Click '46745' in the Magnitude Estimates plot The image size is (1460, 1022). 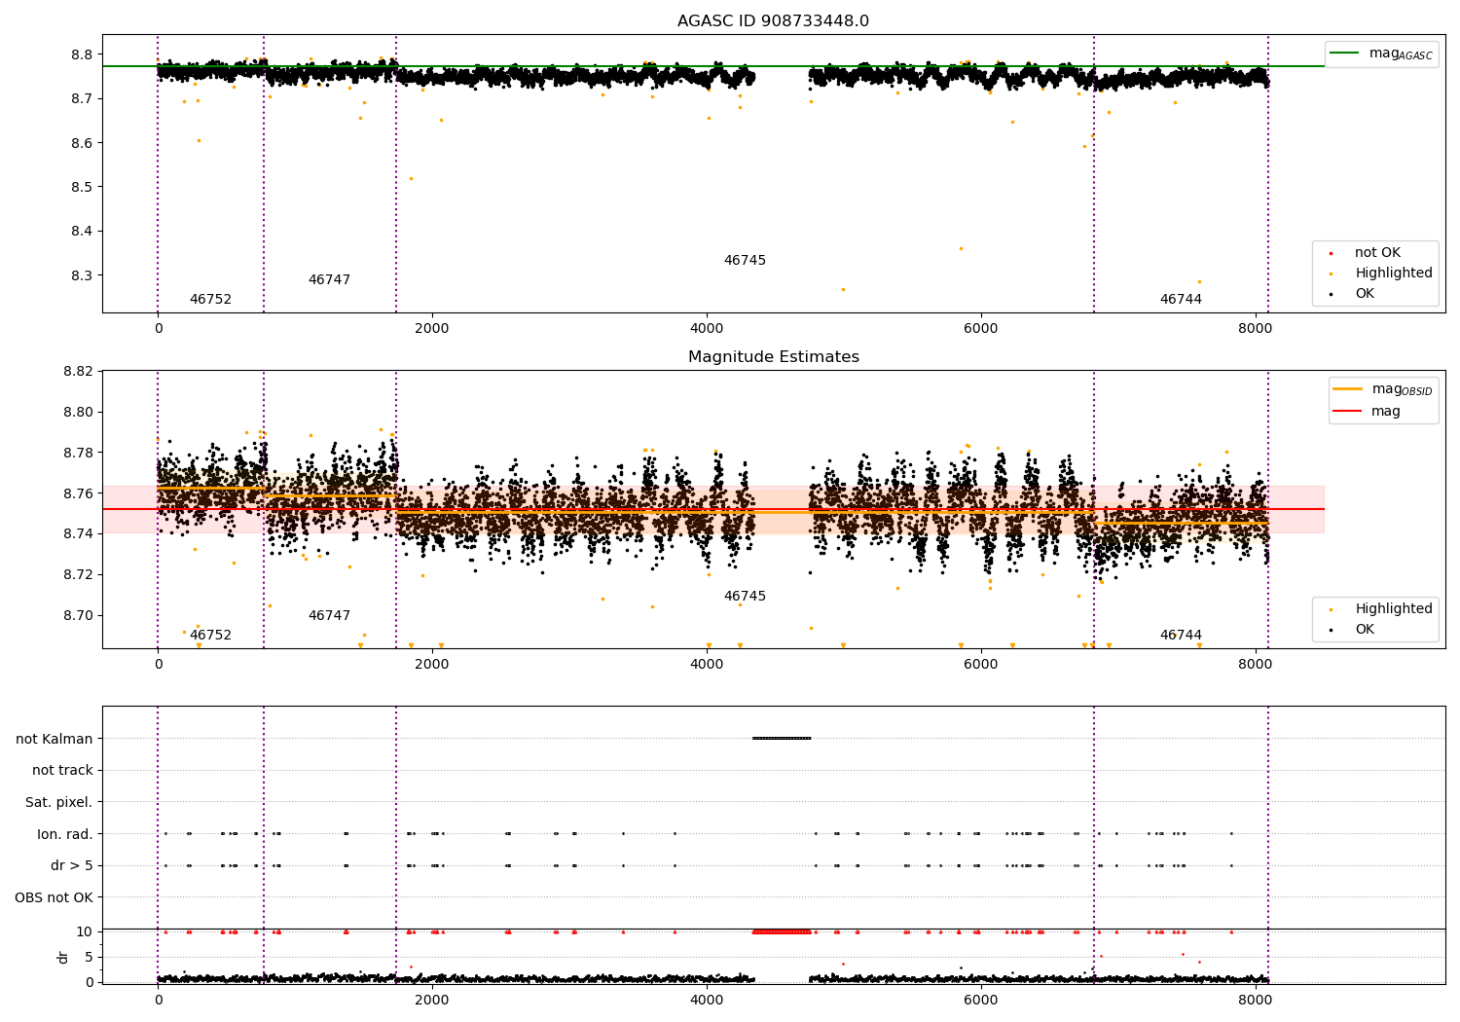745,597
